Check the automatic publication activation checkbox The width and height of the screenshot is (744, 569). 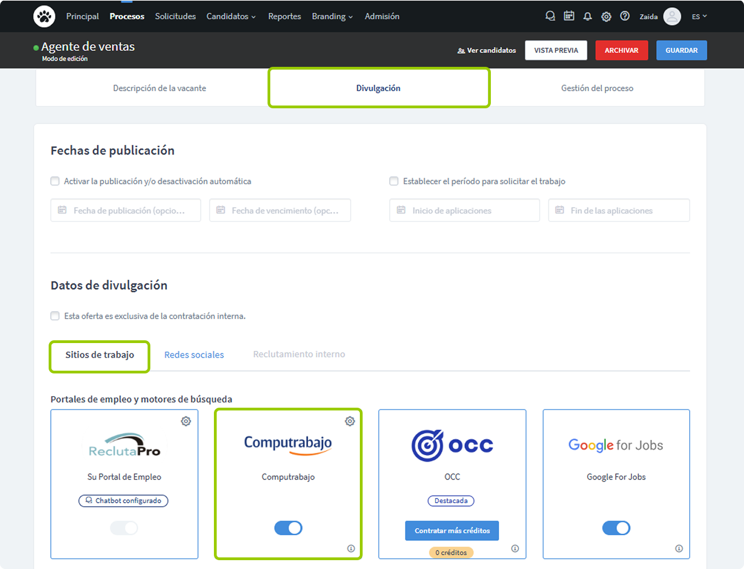click(55, 181)
